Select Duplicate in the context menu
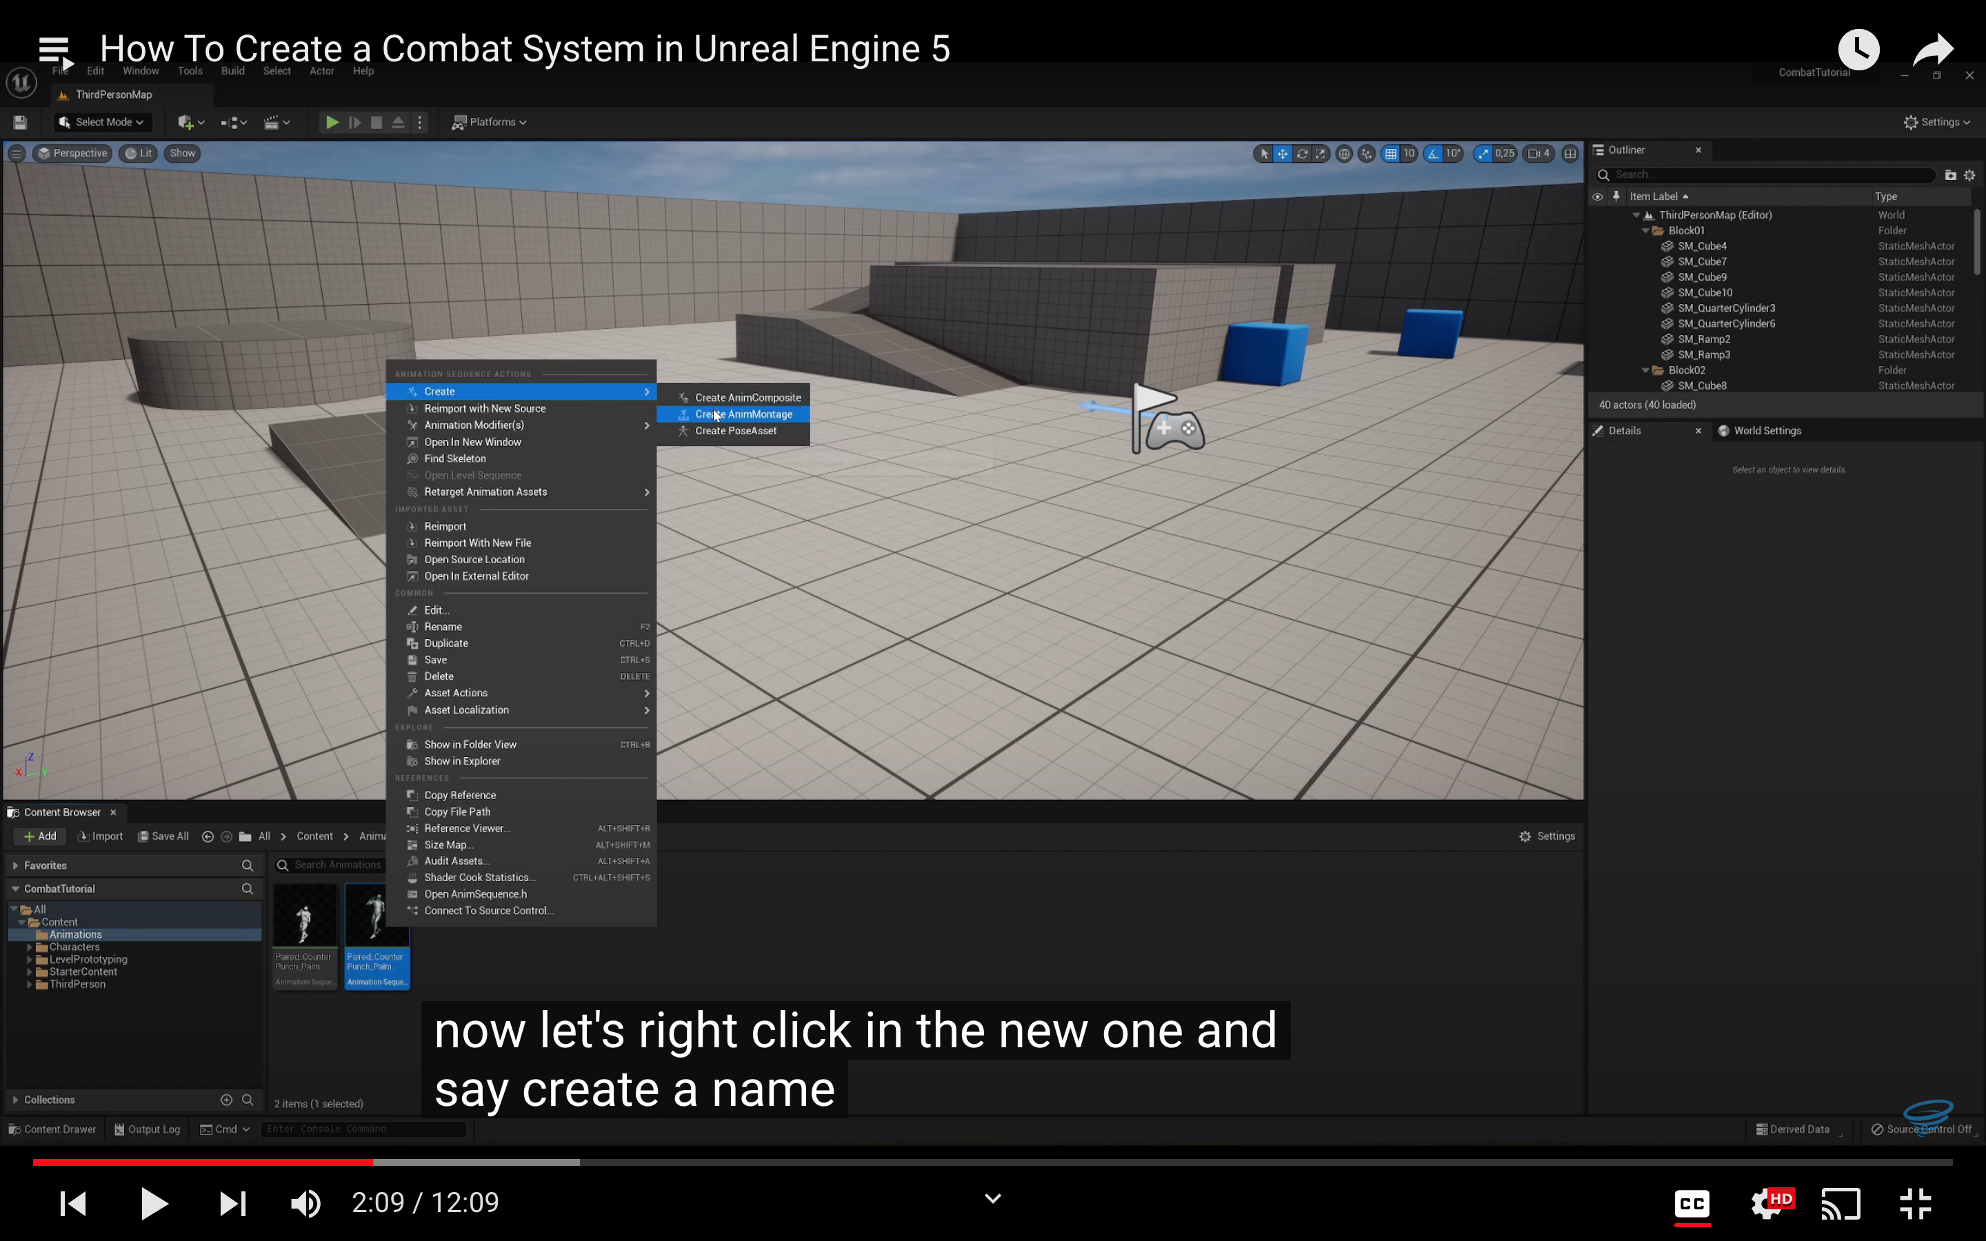This screenshot has width=1986, height=1241. [x=445, y=643]
